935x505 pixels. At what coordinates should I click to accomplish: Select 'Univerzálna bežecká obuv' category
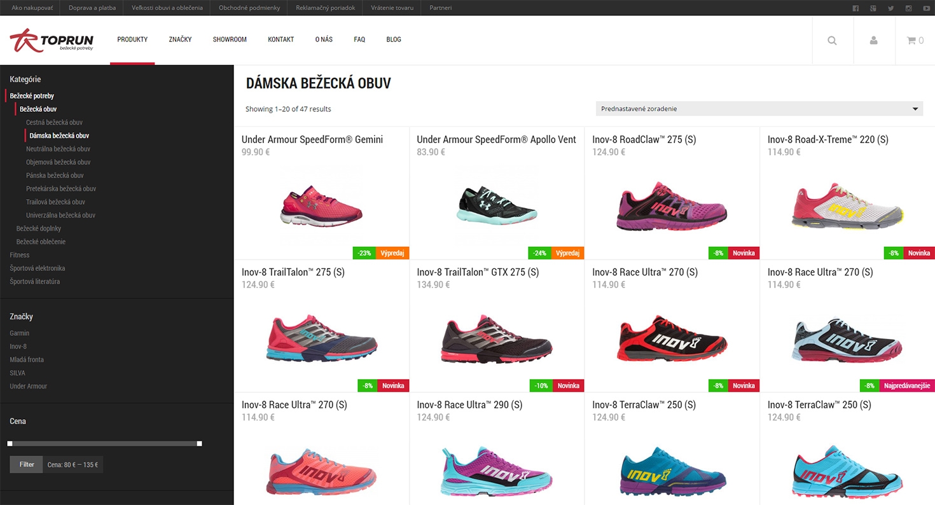coord(60,215)
